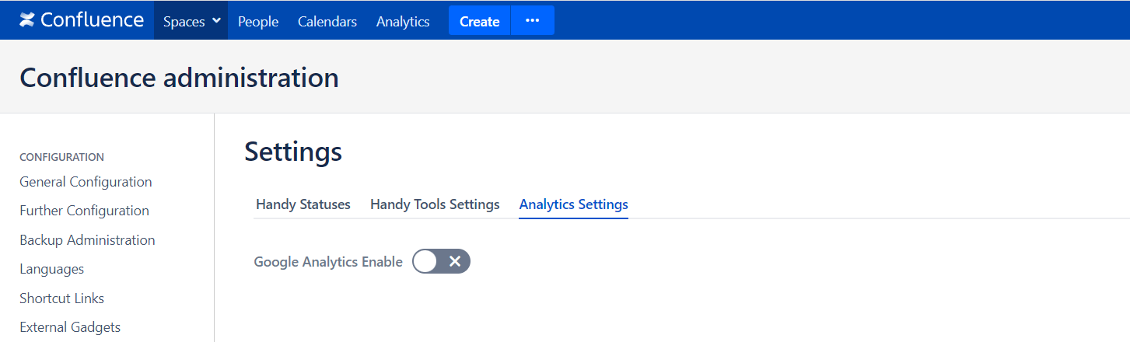
Task: Open the People menu item
Action: [x=258, y=21]
